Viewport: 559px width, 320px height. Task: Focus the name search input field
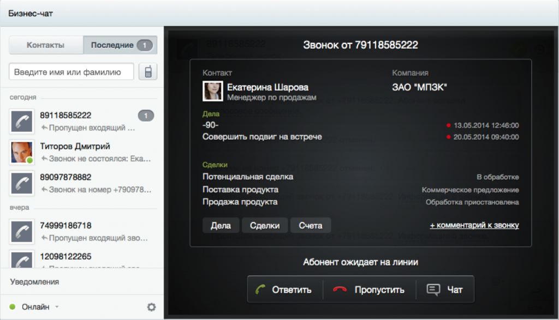(72, 71)
